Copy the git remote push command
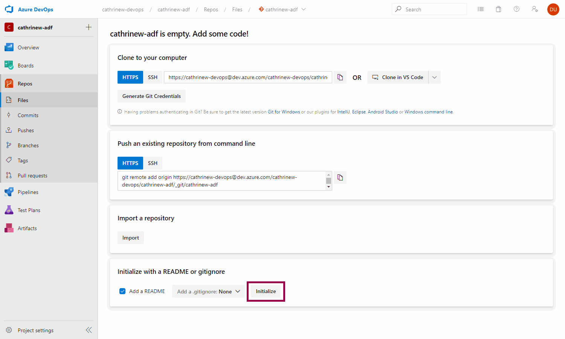Screen dimensions: 565x339 340,177
